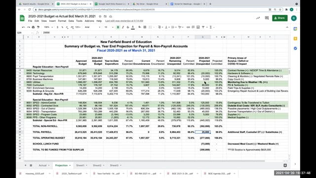Screen dimensions: 316x178
Task: Open the Projection tab dropdown arrow
Action: [70, 166]
